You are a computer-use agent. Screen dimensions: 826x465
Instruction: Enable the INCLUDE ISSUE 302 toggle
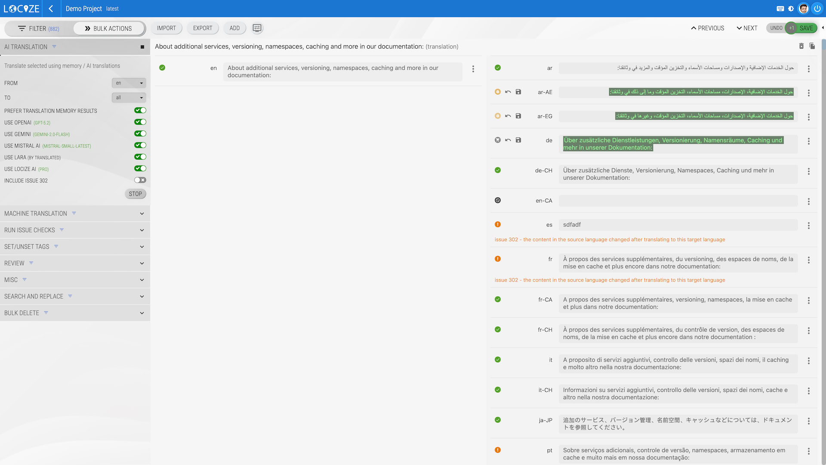click(140, 180)
